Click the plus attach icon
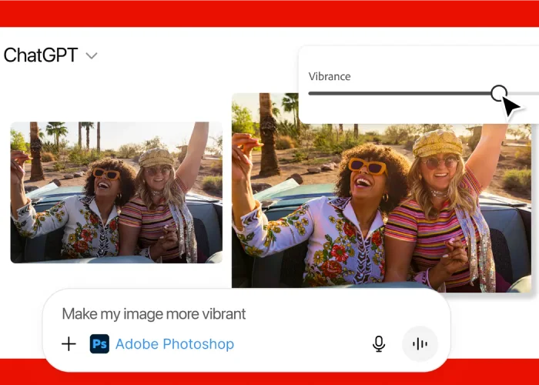 pyautogui.click(x=69, y=344)
